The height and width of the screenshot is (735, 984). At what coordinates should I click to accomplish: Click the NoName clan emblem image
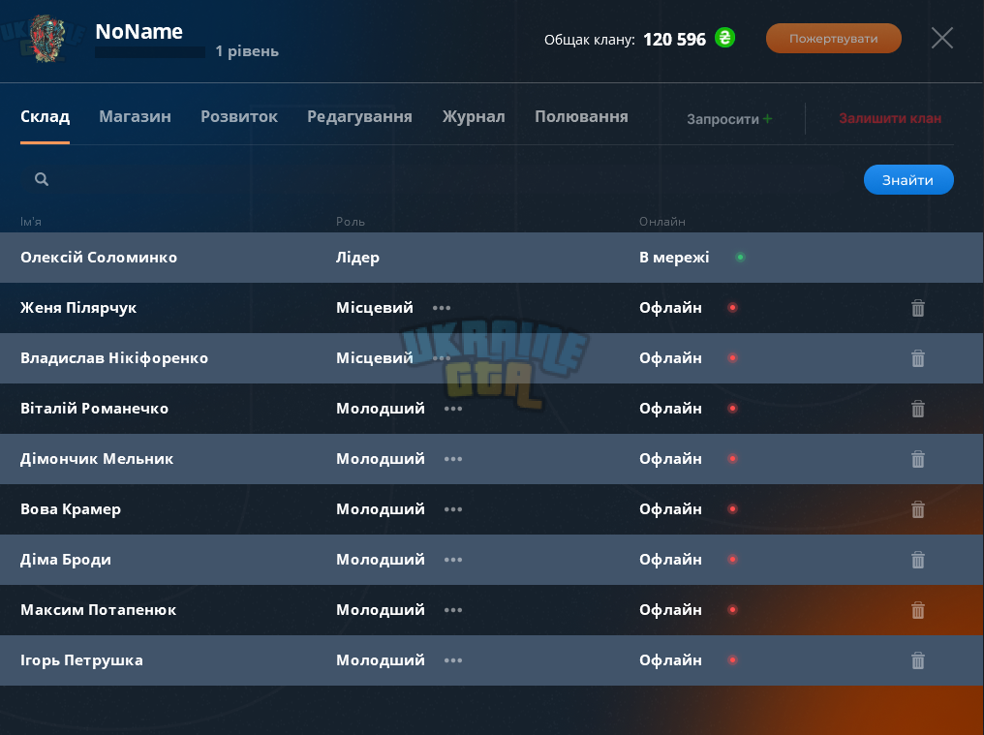[x=47, y=39]
